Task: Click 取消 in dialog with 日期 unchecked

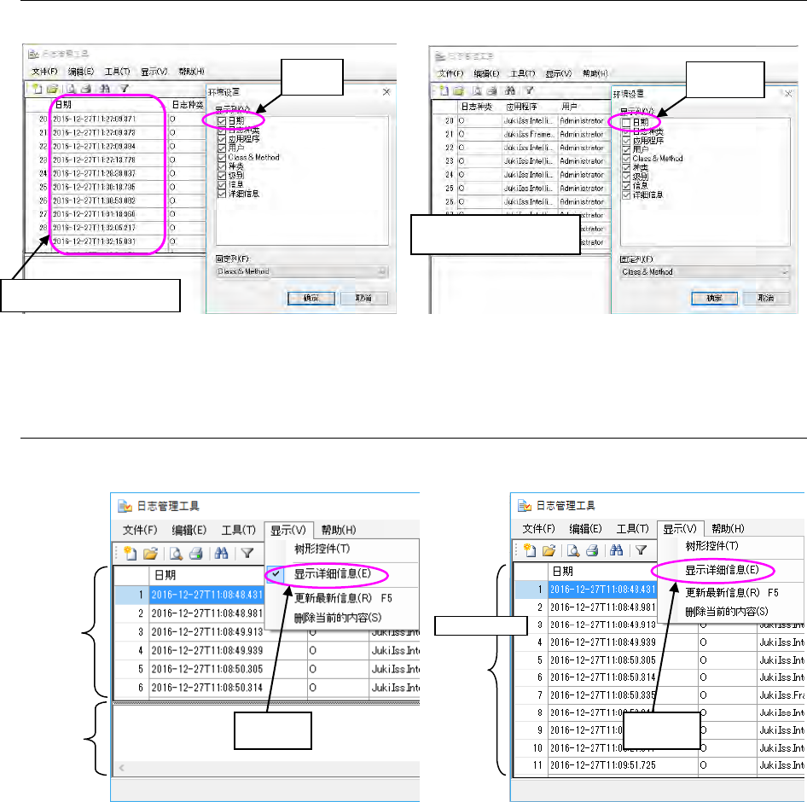Action: (766, 298)
